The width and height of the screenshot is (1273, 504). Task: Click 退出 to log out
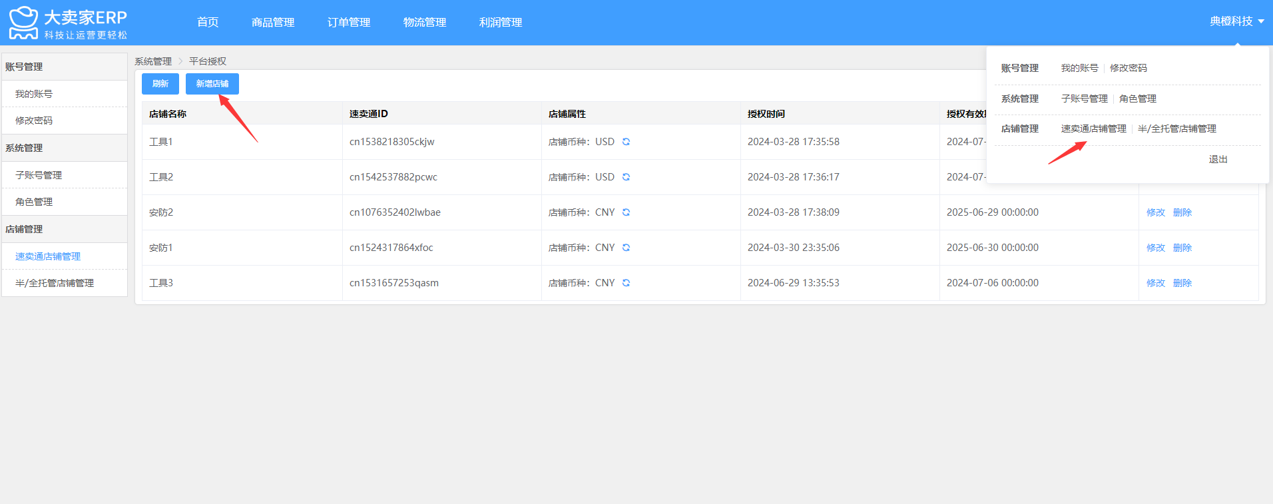point(1218,159)
